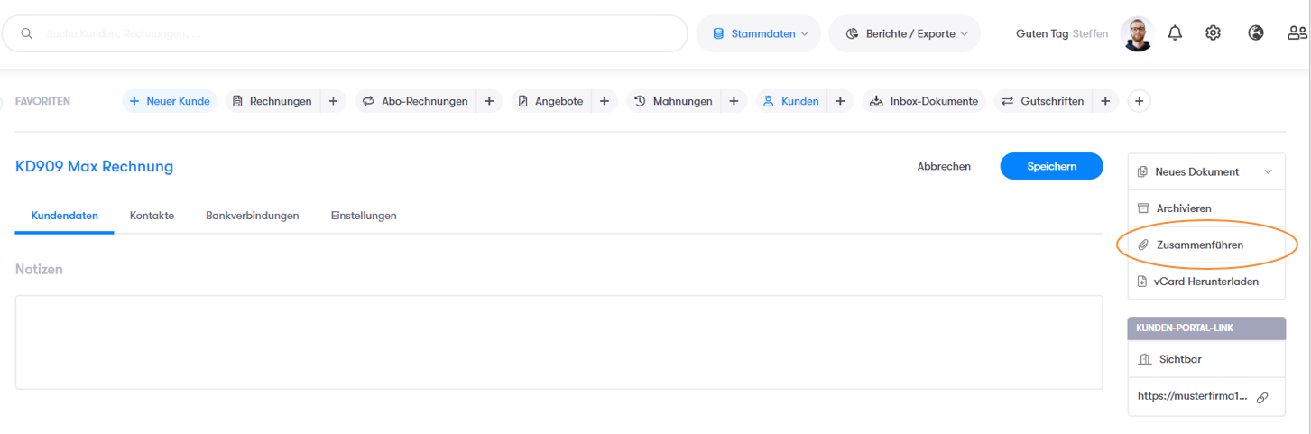
Task: Click Zusammenführen in the side panel
Action: [x=1206, y=245]
